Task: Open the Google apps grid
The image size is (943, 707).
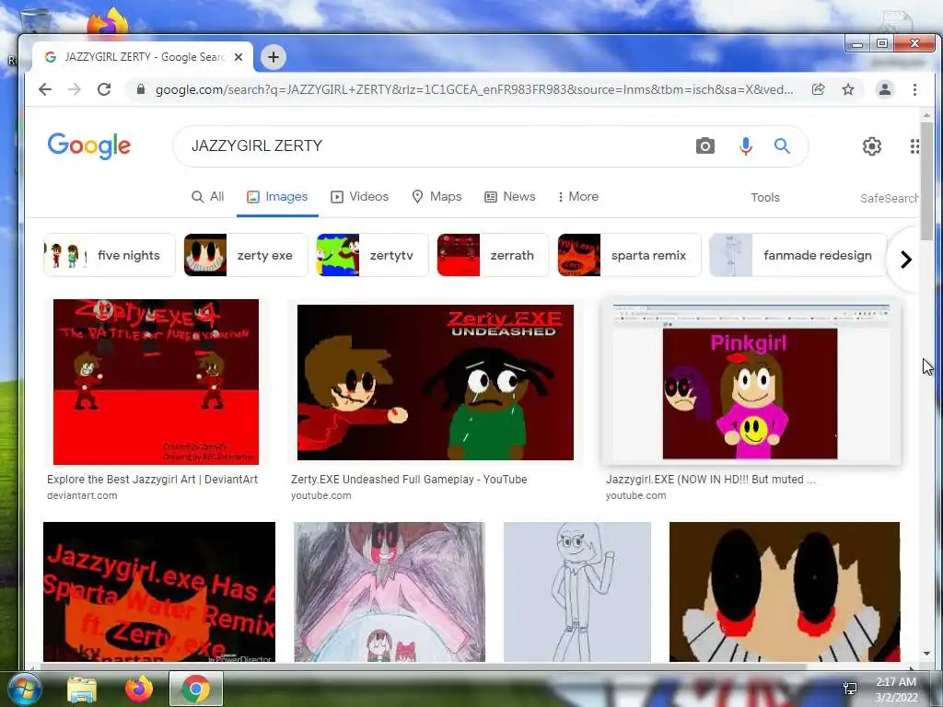Action: pos(914,146)
